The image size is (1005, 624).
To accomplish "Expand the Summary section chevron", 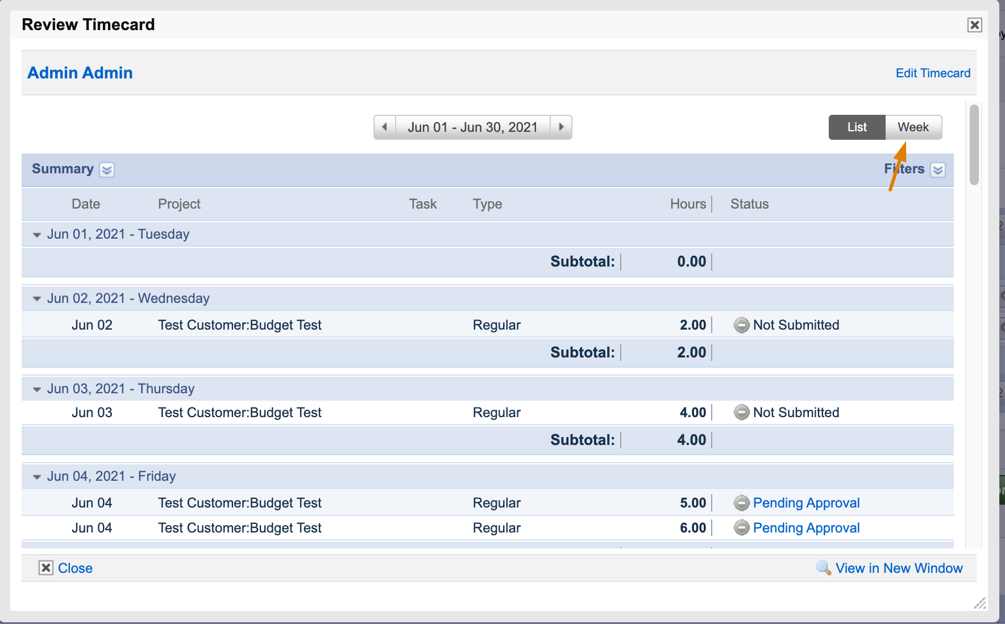I will point(107,170).
